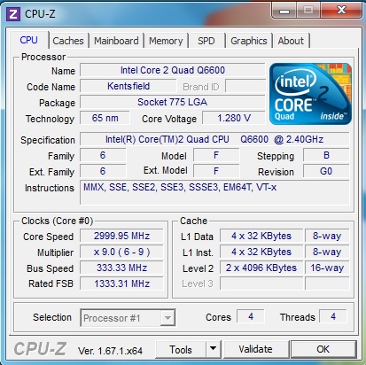366x365 pixels.
Task: Minimize the CPU-Z window
Action: (x=284, y=12)
